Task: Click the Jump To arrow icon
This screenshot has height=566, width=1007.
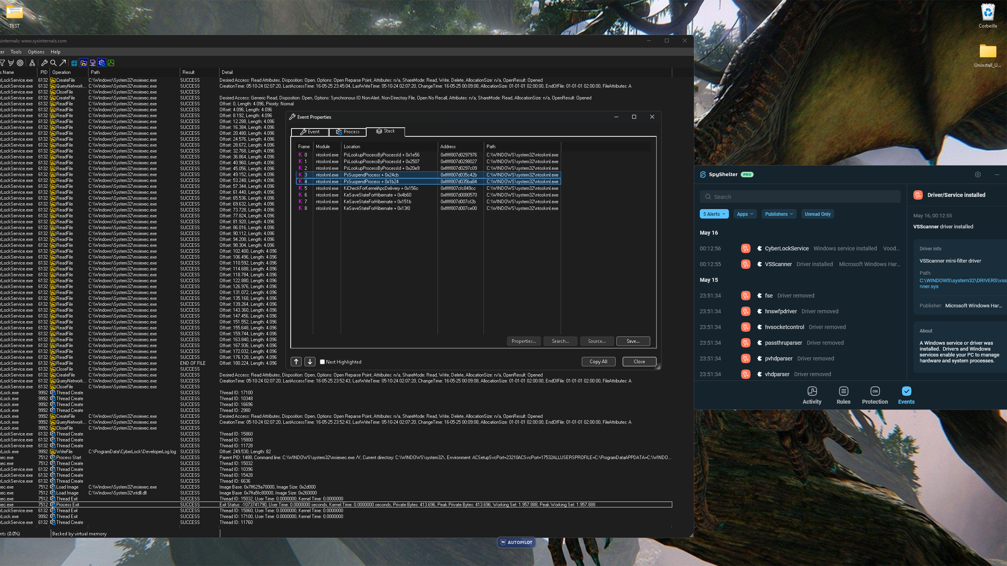Action: click(63, 63)
